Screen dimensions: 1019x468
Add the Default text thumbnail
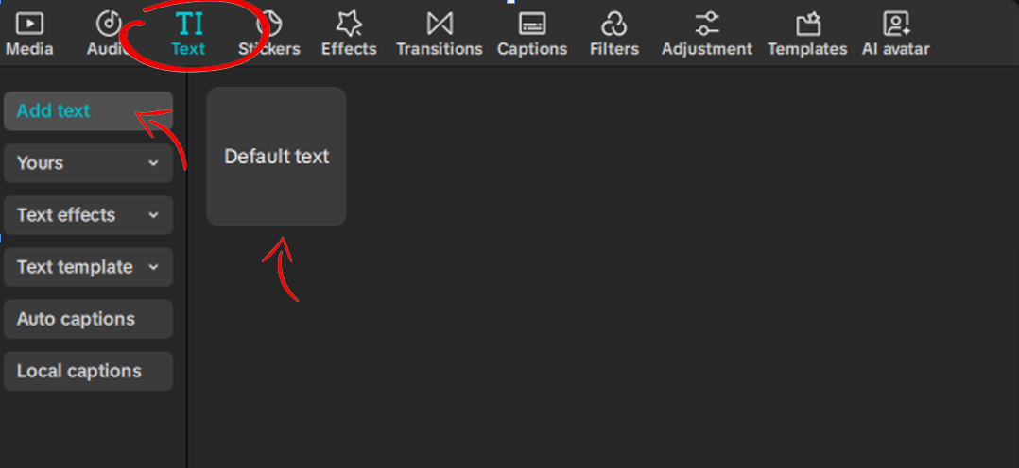click(276, 157)
